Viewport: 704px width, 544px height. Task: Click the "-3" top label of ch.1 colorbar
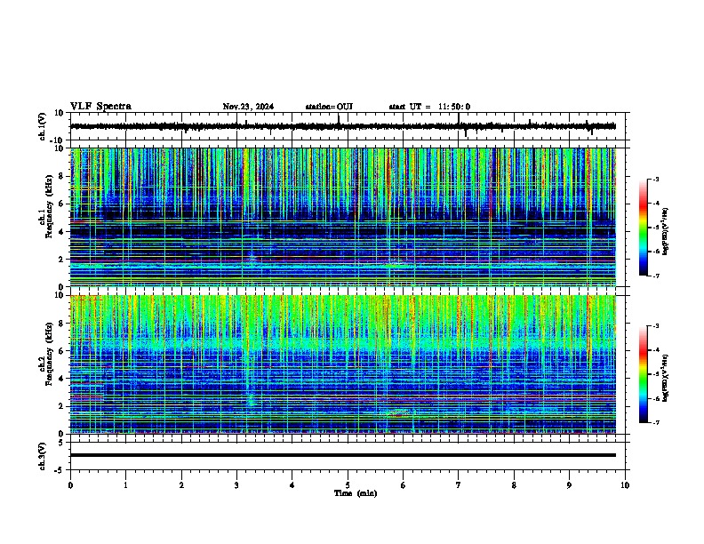pyautogui.click(x=656, y=180)
